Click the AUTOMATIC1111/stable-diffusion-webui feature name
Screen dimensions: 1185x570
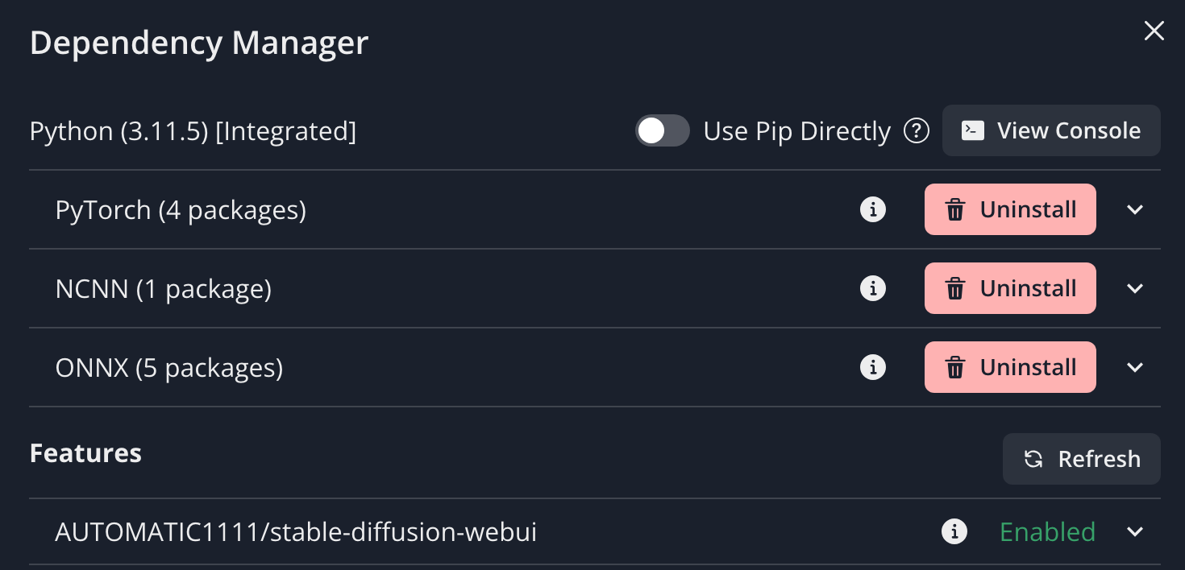point(296,532)
